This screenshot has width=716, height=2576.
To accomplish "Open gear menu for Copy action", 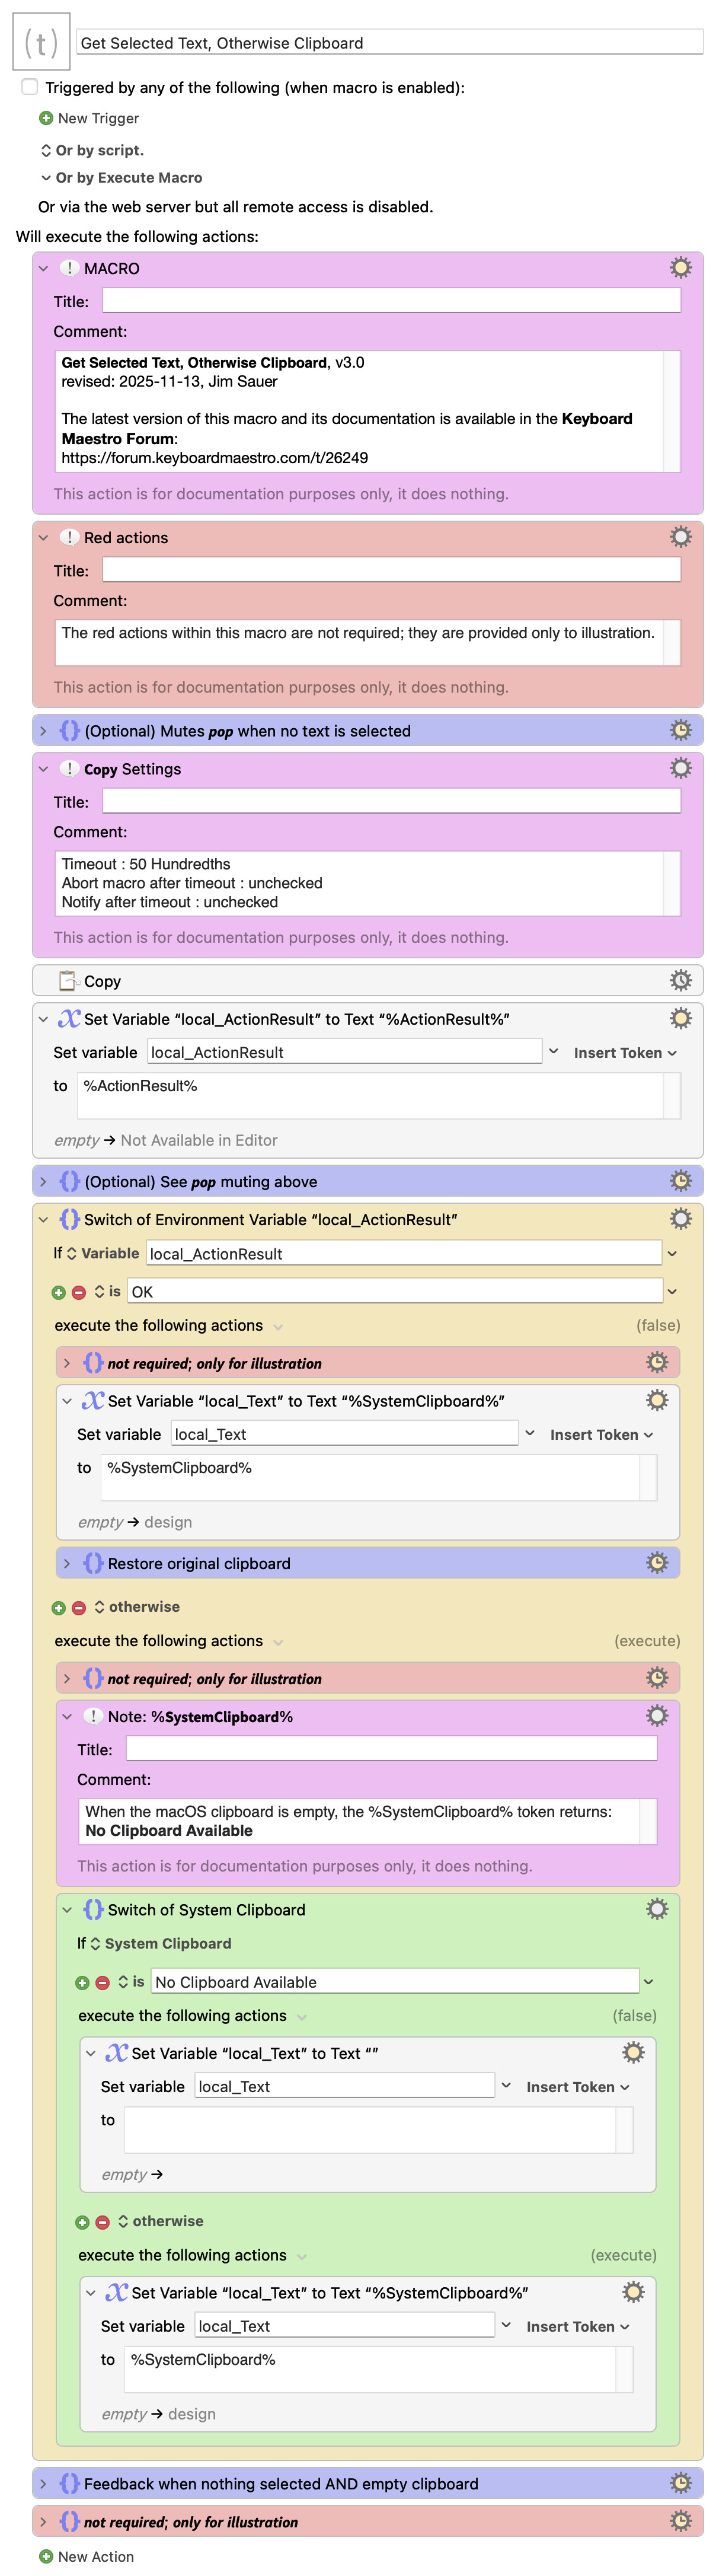I will 680,980.
